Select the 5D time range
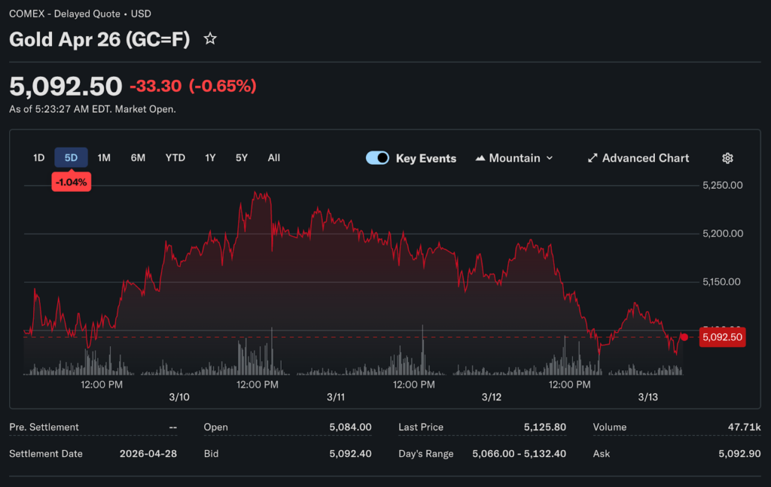This screenshot has width=771, height=487. click(71, 158)
